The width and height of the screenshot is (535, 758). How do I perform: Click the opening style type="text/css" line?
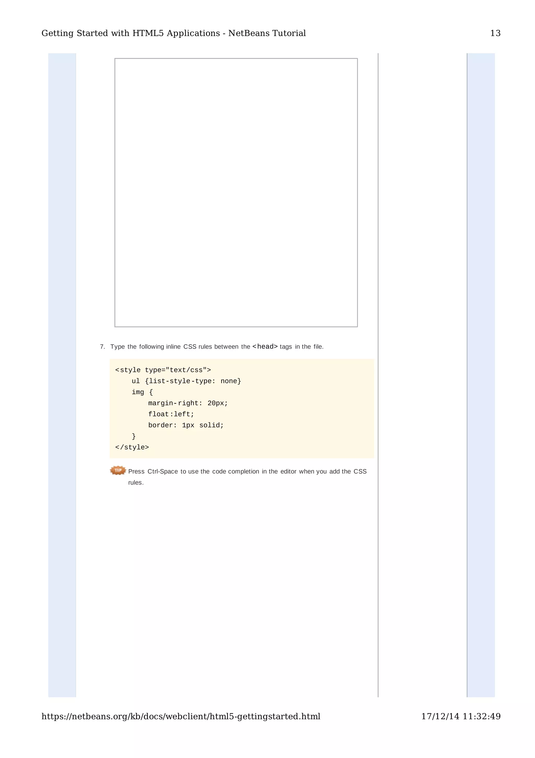(163, 370)
